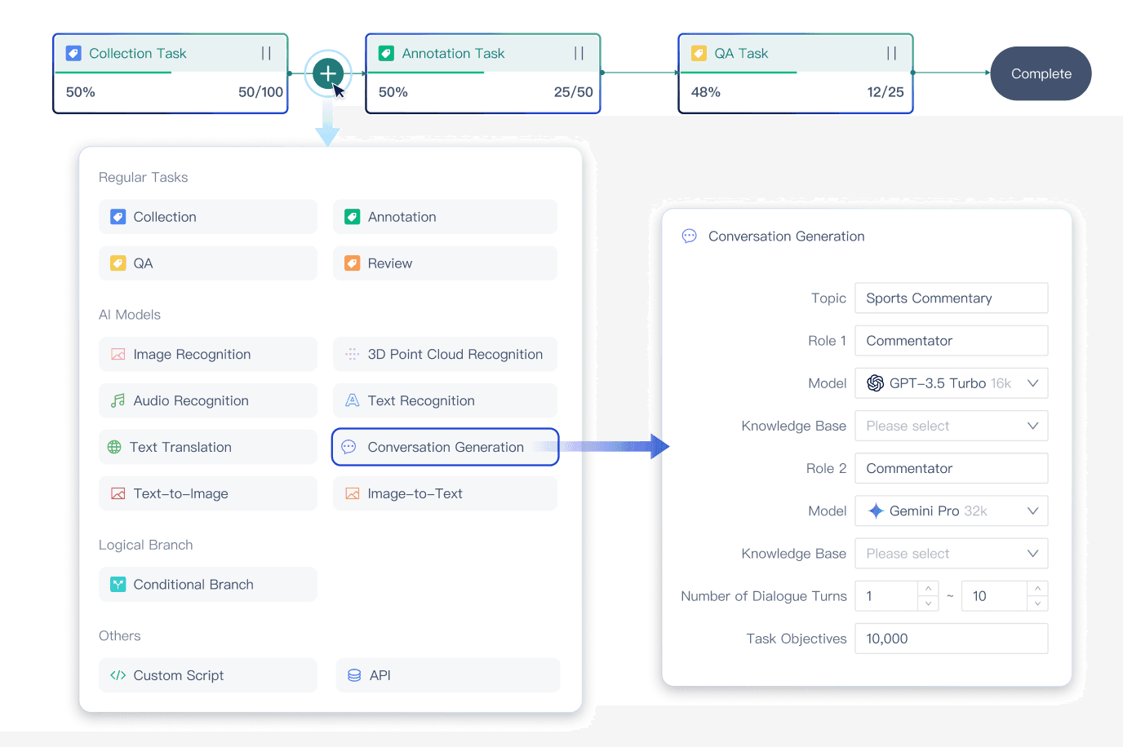The width and height of the screenshot is (1123, 747).
Task: Add the Conditional Branch icon
Action: click(118, 585)
